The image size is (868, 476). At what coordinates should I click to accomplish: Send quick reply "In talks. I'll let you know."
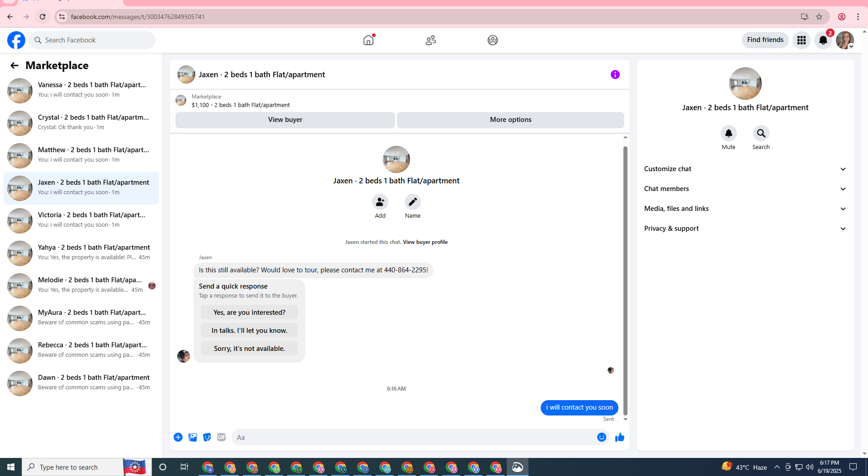(x=250, y=331)
